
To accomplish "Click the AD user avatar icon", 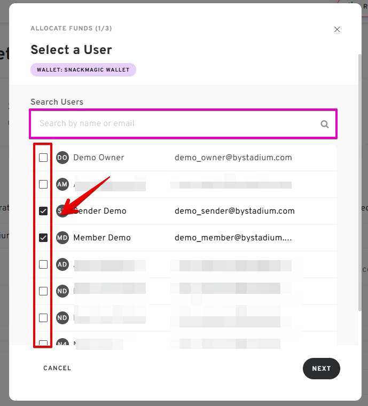I will (62, 264).
